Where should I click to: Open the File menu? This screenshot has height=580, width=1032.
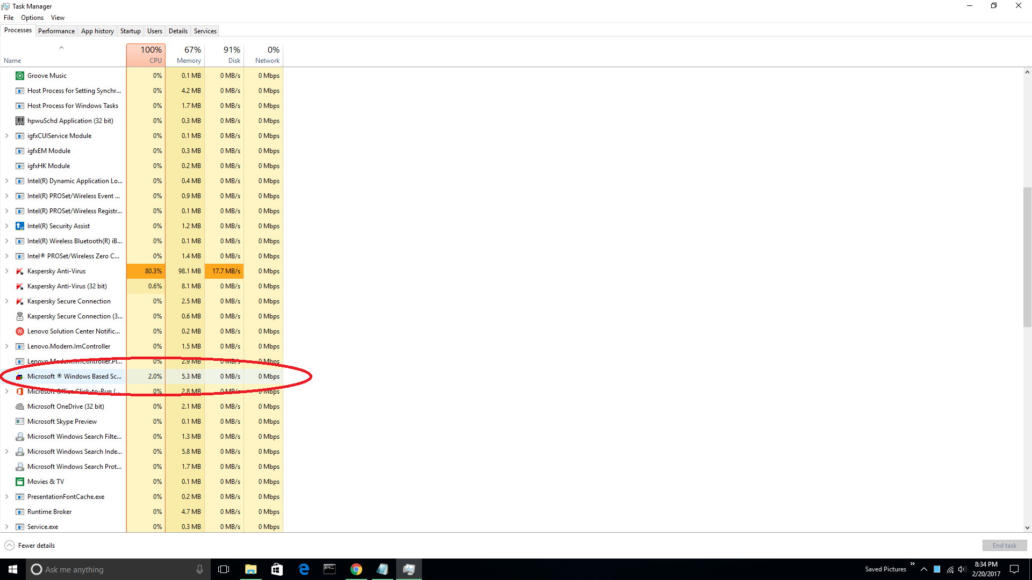(x=9, y=18)
